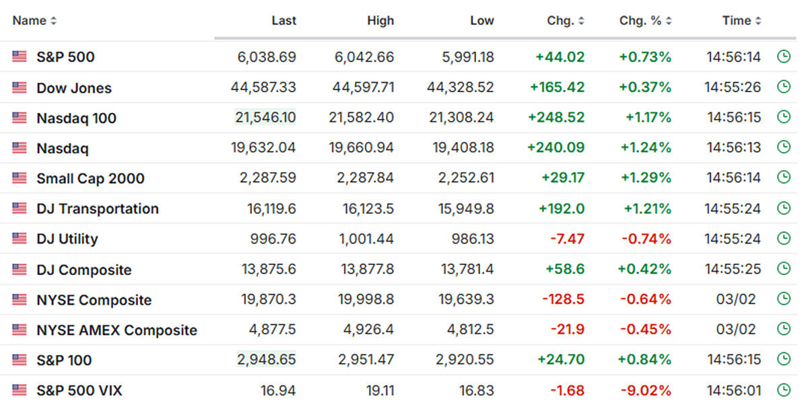Sort the table by Name column
Screen dimensions: 808x413
[34, 21]
